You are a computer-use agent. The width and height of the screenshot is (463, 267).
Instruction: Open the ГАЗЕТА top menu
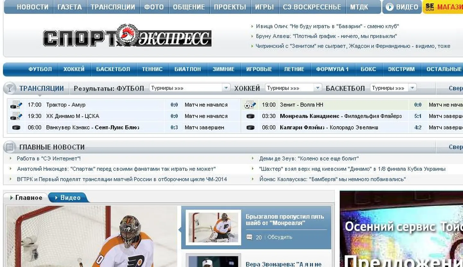[x=70, y=7]
